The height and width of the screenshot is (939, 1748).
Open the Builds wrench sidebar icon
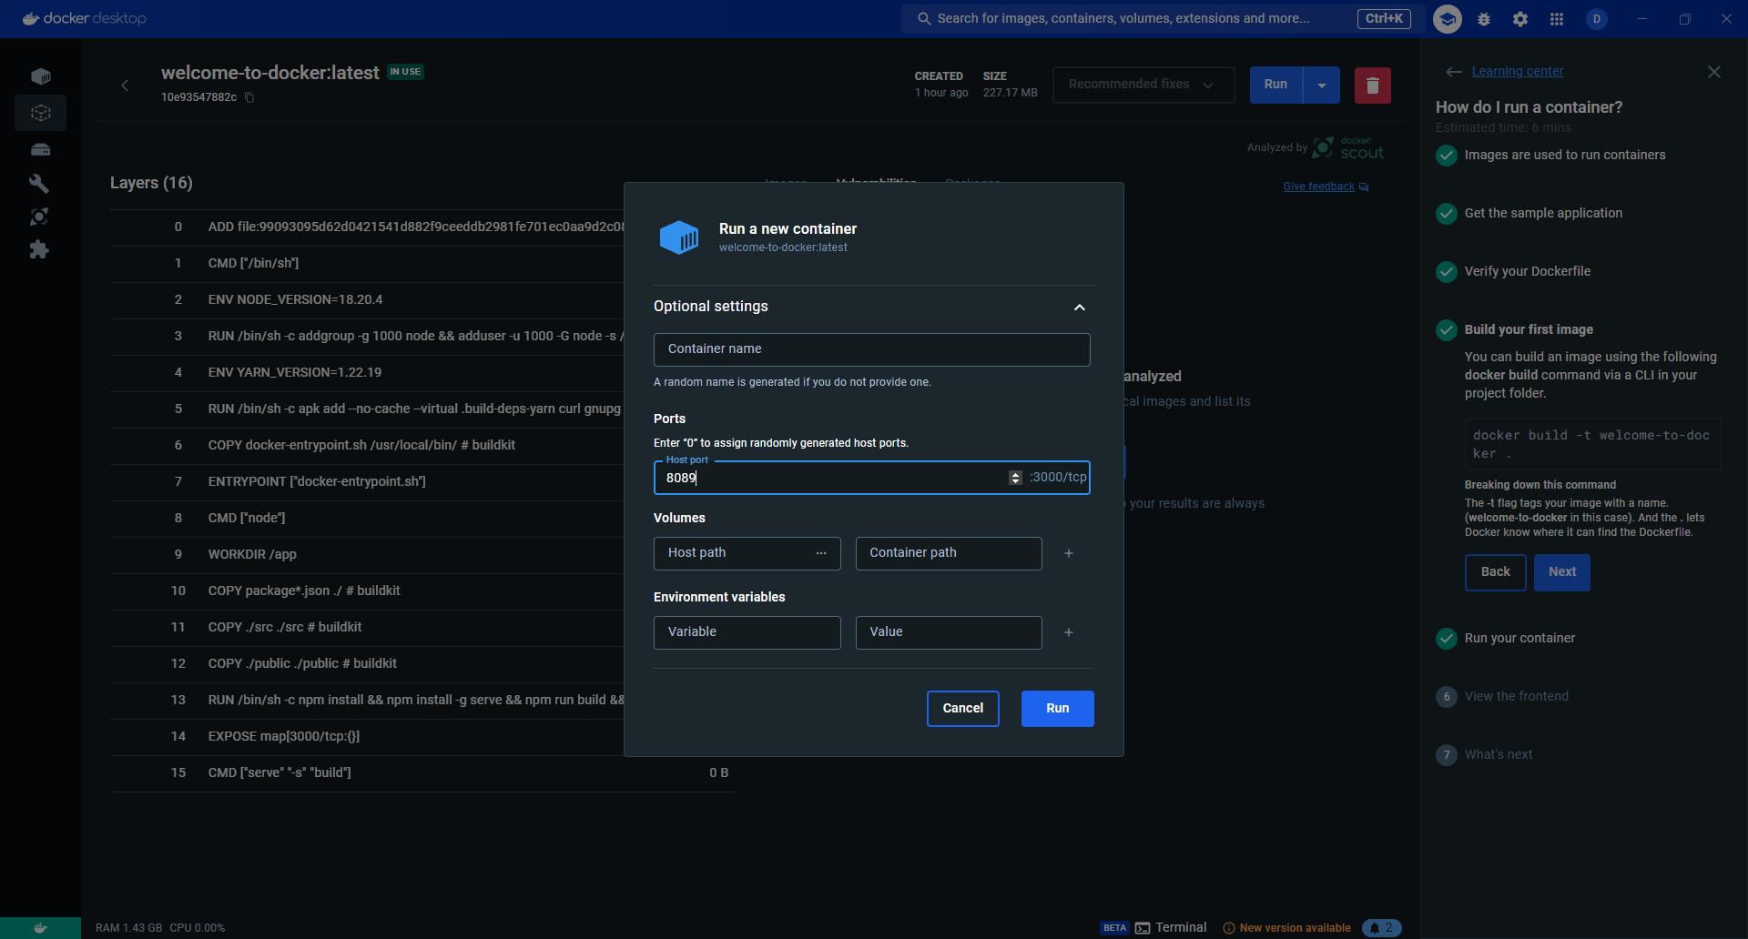[39, 183]
